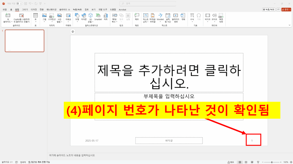Image resolution: width=293 pixels, height=164 pixels.
Task: Insert WordArt text
Action: [x=160, y=18]
